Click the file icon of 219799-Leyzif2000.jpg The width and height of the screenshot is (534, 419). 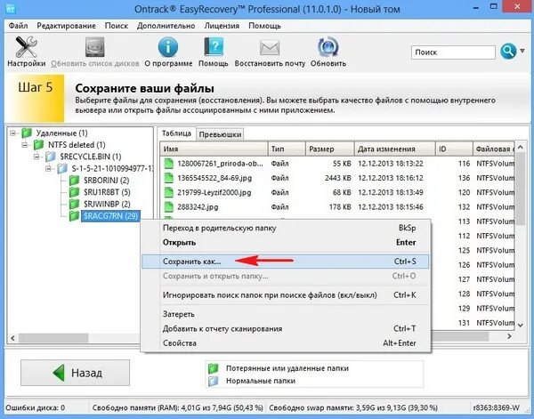[x=169, y=193]
